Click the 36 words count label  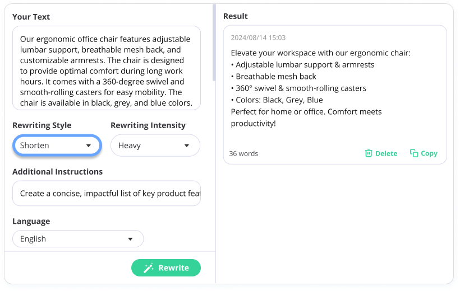point(243,154)
